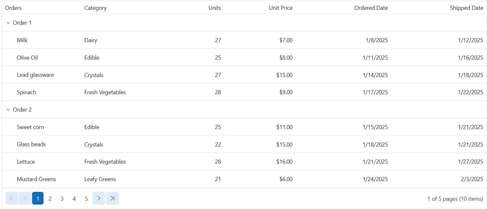Sort by the Shipped Date header
This screenshot has height=209, width=487.
(x=466, y=8)
